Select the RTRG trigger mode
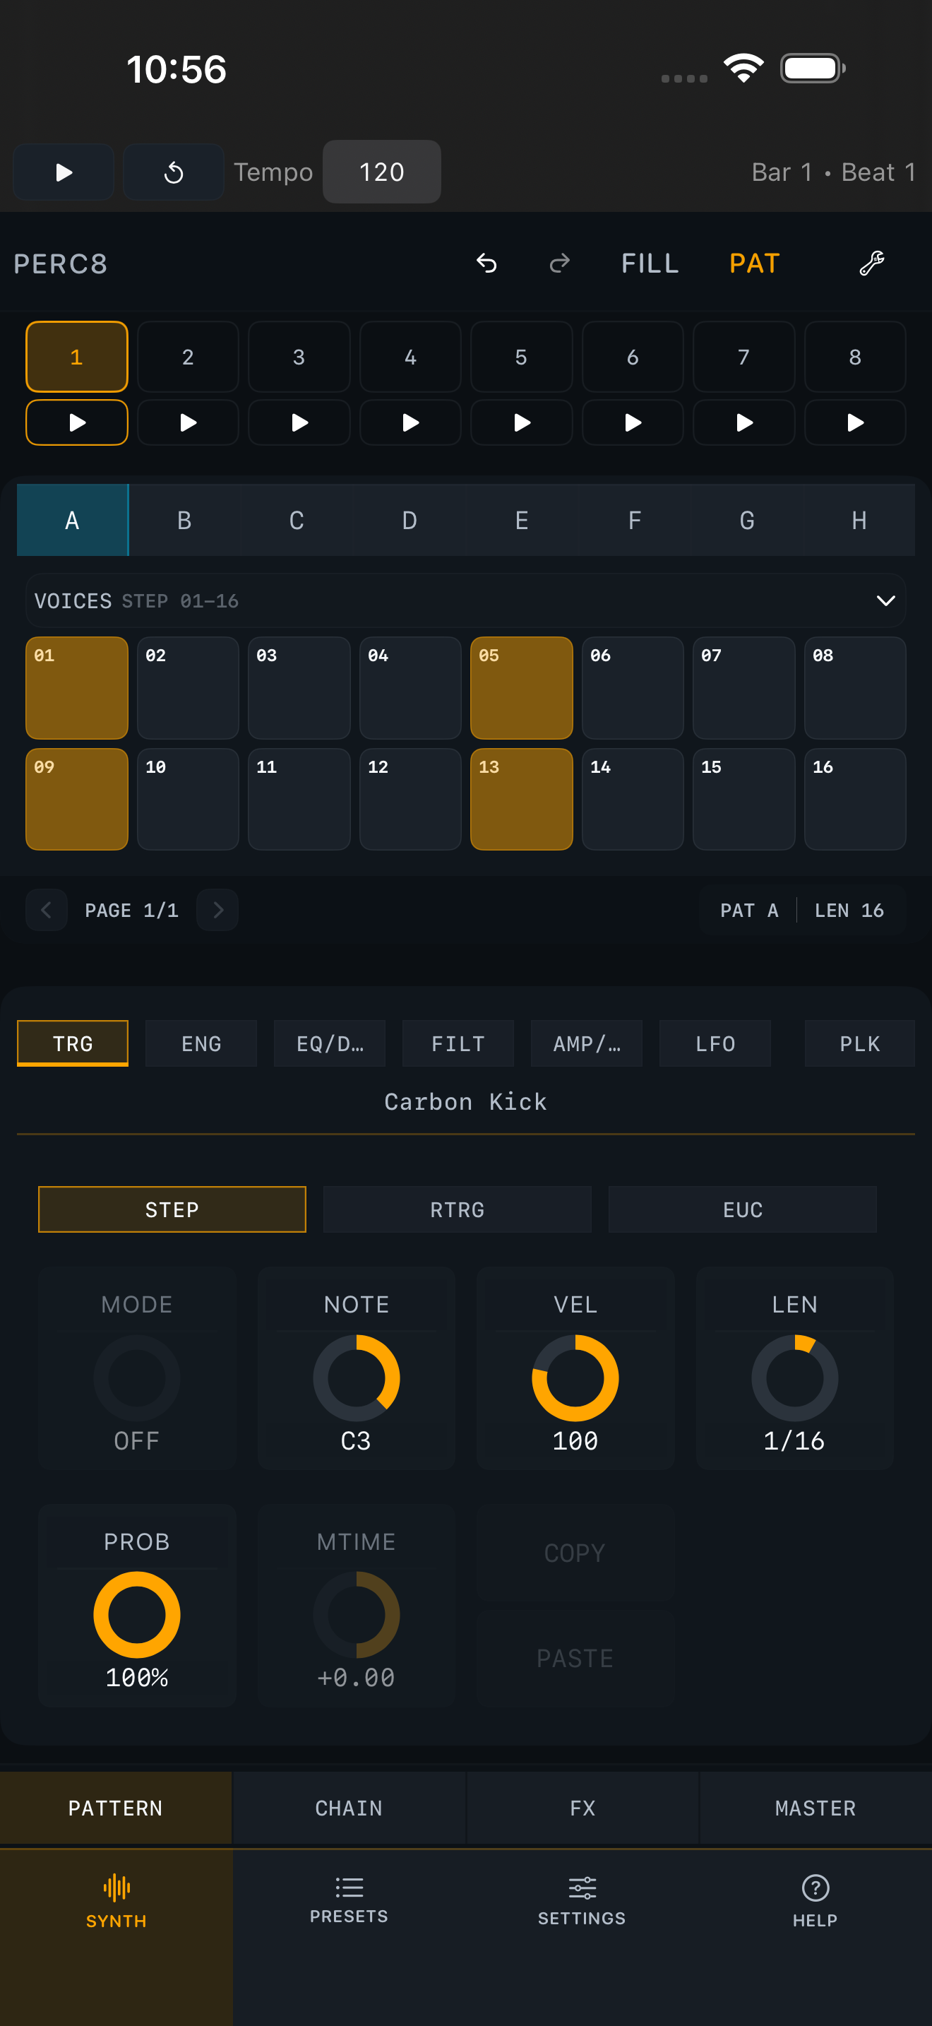932x2026 pixels. [x=458, y=1209]
